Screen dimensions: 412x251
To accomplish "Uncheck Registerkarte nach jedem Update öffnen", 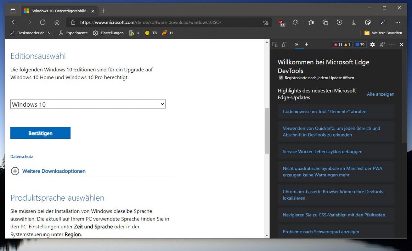I will pos(281,77).
